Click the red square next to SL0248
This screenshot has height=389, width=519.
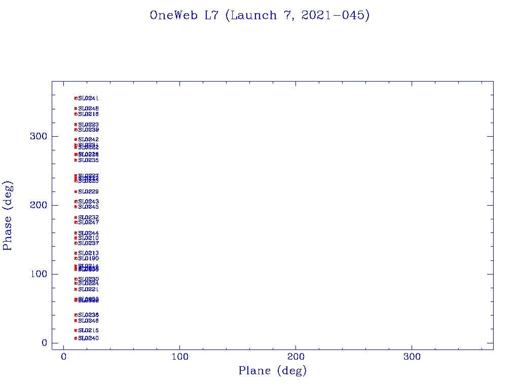tap(76, 108)
